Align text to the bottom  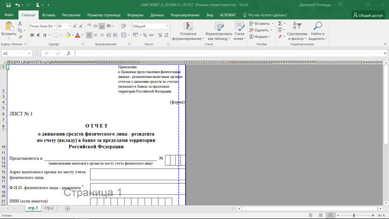click(102, 26)
